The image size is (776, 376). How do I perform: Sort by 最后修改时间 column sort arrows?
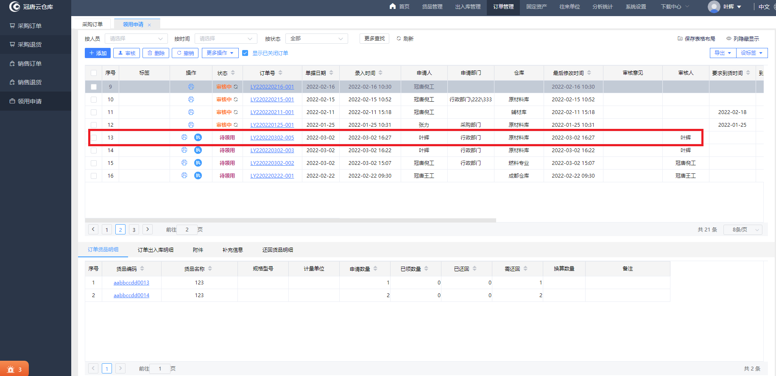589,73
